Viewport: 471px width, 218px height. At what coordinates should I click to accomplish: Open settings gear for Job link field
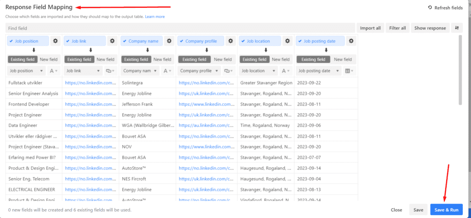[x=112, y=41]
